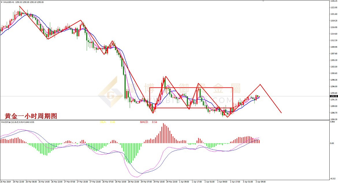
Task: Click price axis label 1312.30
Action: tap(334, 40)
